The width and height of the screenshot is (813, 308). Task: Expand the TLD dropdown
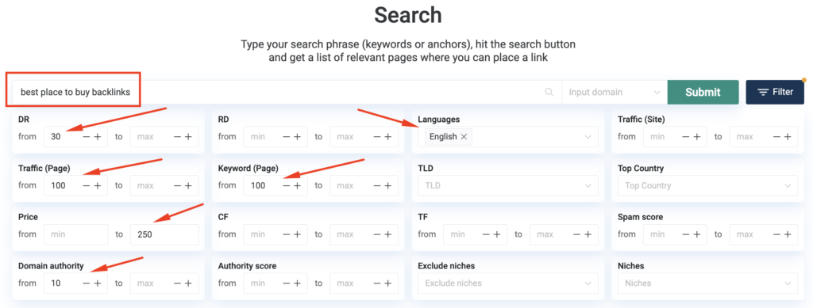(508, 185)
